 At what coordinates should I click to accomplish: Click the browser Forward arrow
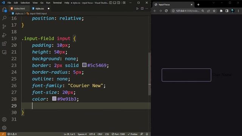pos(160,11)
